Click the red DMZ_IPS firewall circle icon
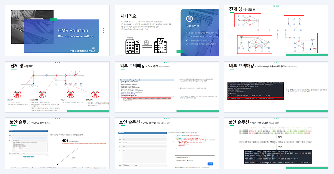334x174 pixels. tap(95, 95)
